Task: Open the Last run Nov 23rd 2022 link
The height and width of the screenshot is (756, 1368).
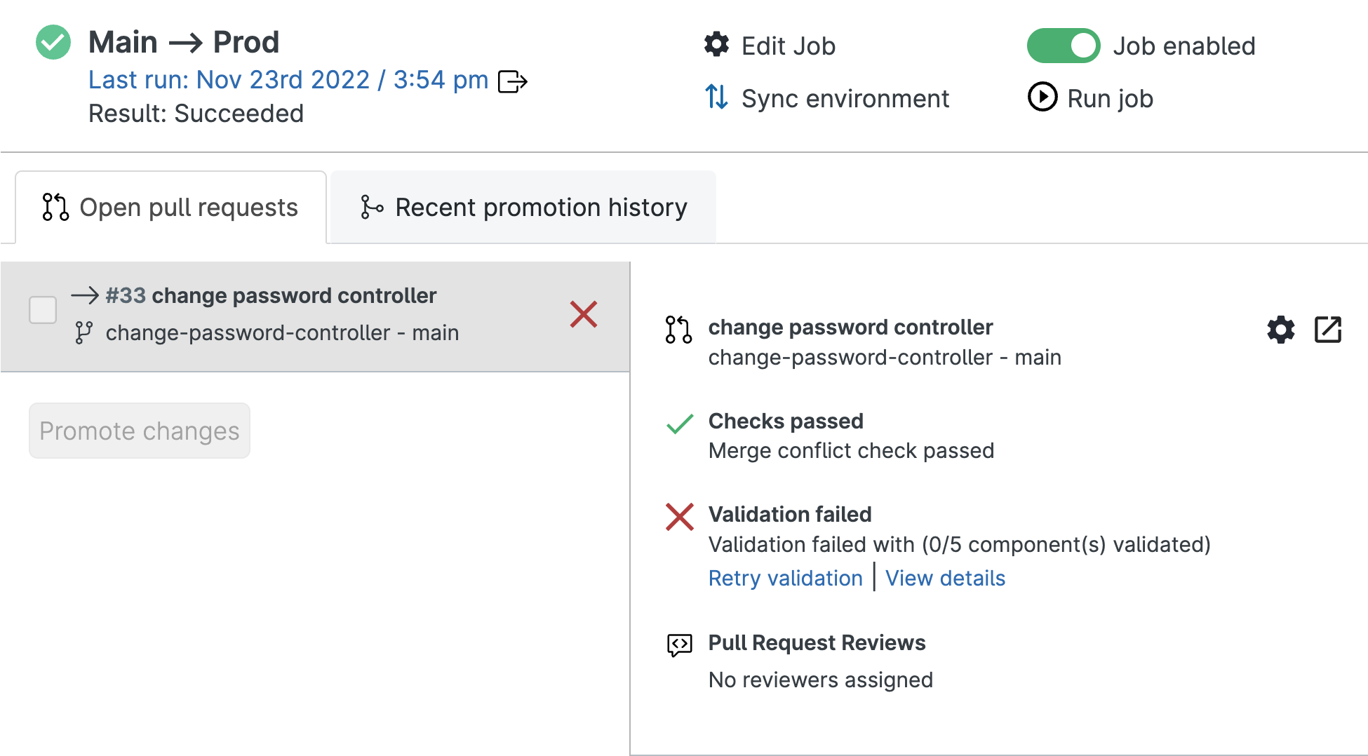Action: (288, 80)
